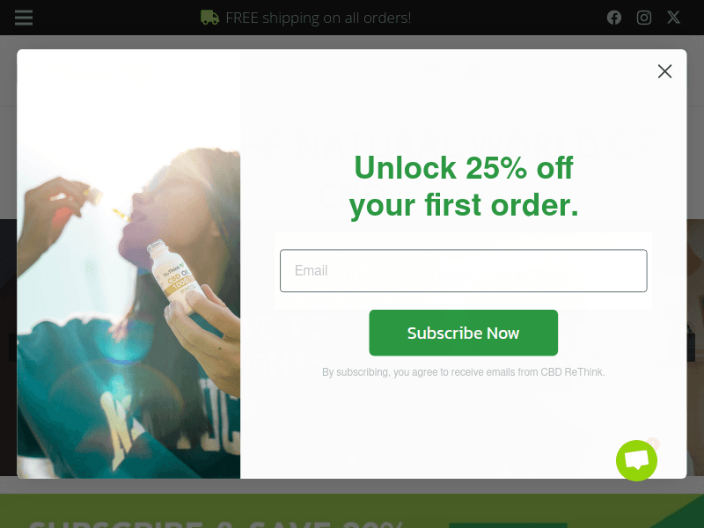Click the teal jersey in the promo photo

(90, 395)
